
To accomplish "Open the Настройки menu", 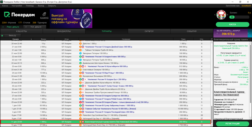I will coord(17,6).
